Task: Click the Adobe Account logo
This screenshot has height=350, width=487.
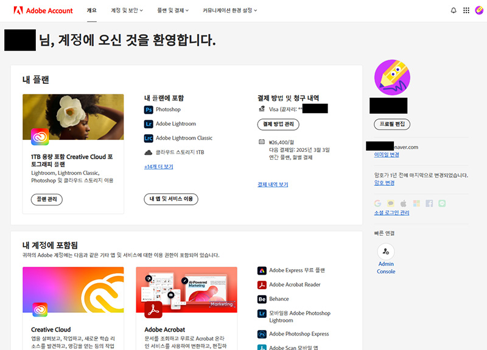Action: pos(43,10)
